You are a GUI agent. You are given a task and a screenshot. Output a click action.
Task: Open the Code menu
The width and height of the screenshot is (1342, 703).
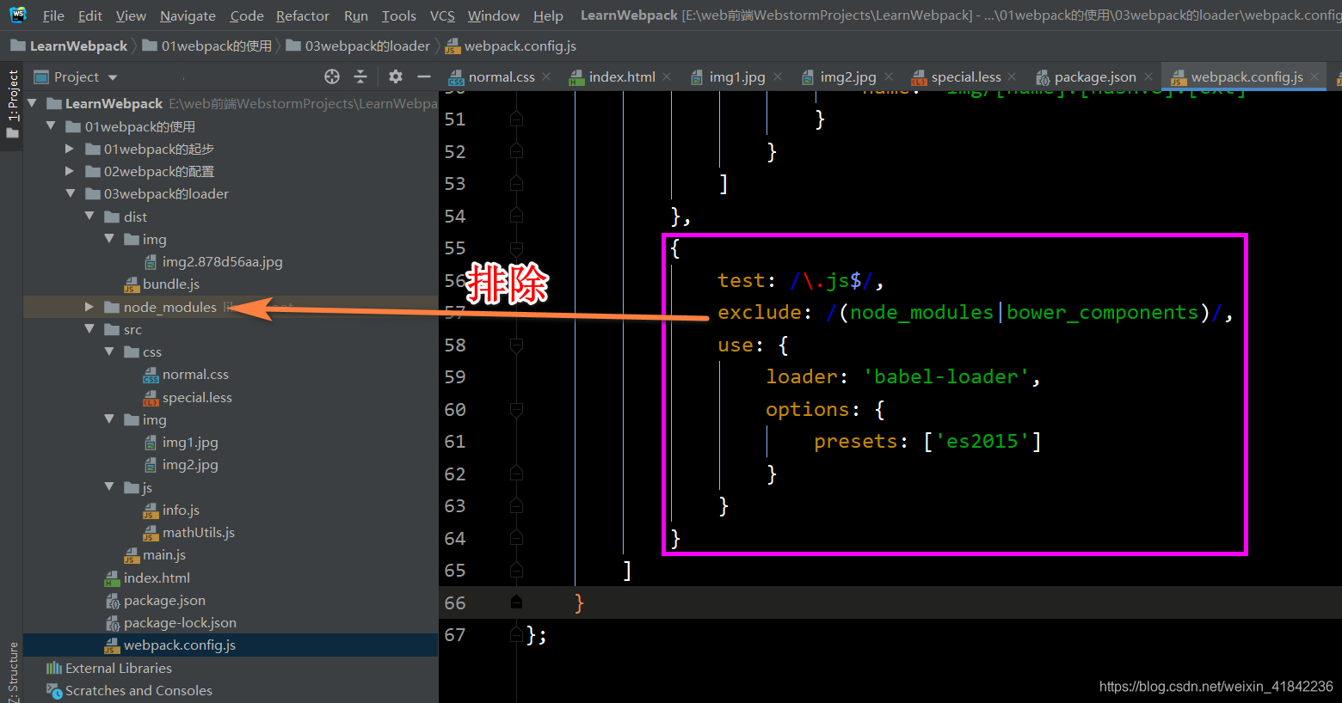tap(247, 15)
